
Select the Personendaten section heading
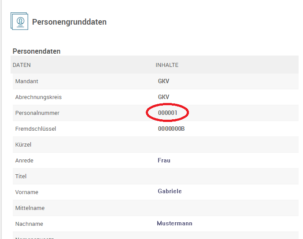coord(37,51)
